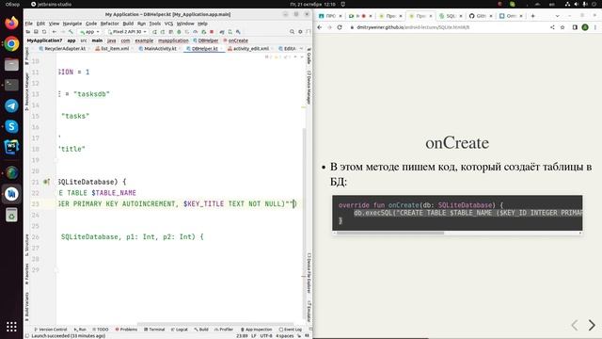Show applications grid in the dock
The width and height of the screenshot is (602, 339).
[11, 327]
